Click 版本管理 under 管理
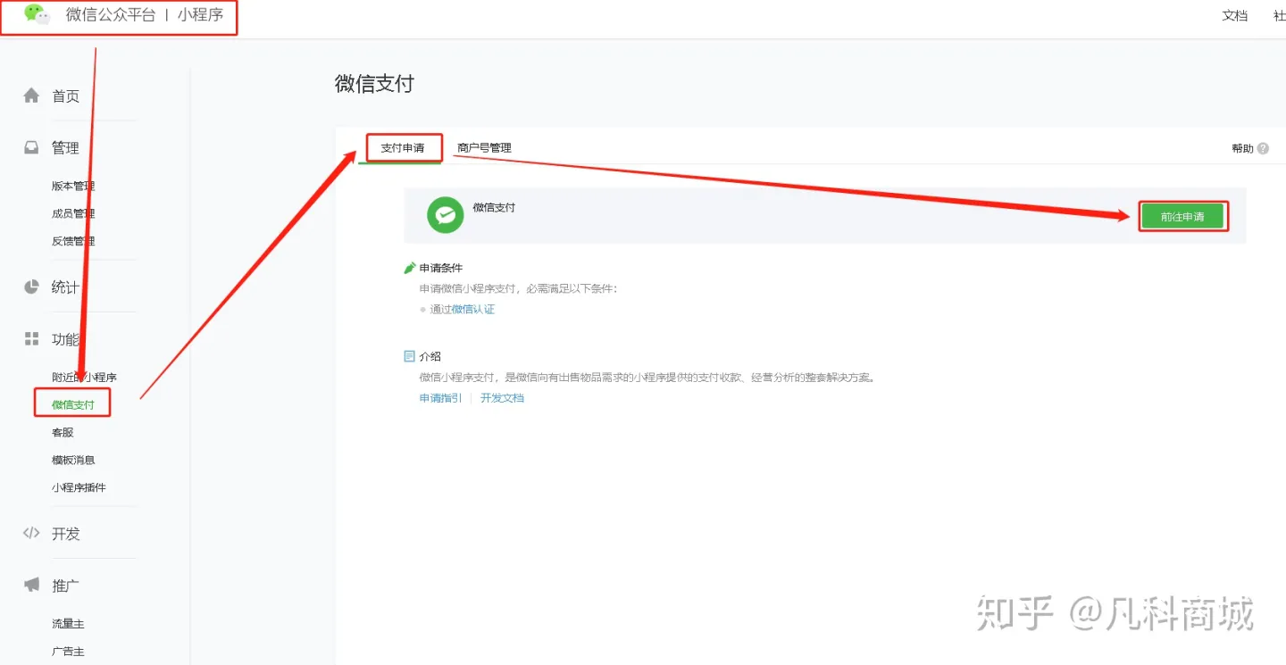This screenshot has height=665, width=1286. coord(72,186)
